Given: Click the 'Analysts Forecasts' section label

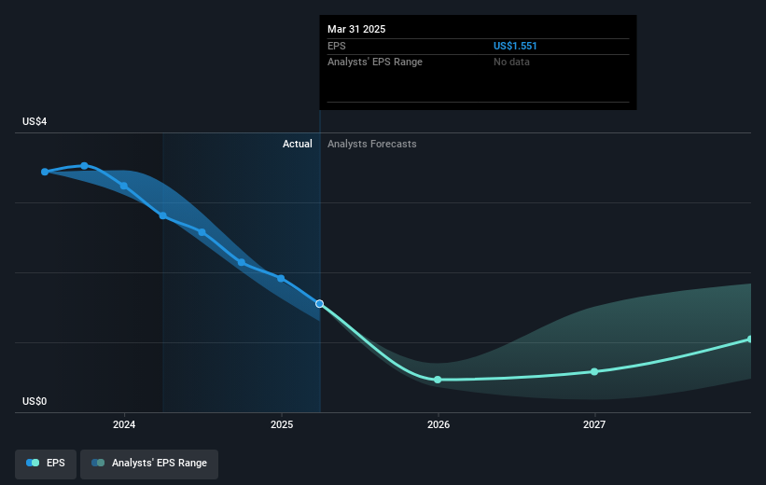Looking at the screenshot, I should click(371, 144).
